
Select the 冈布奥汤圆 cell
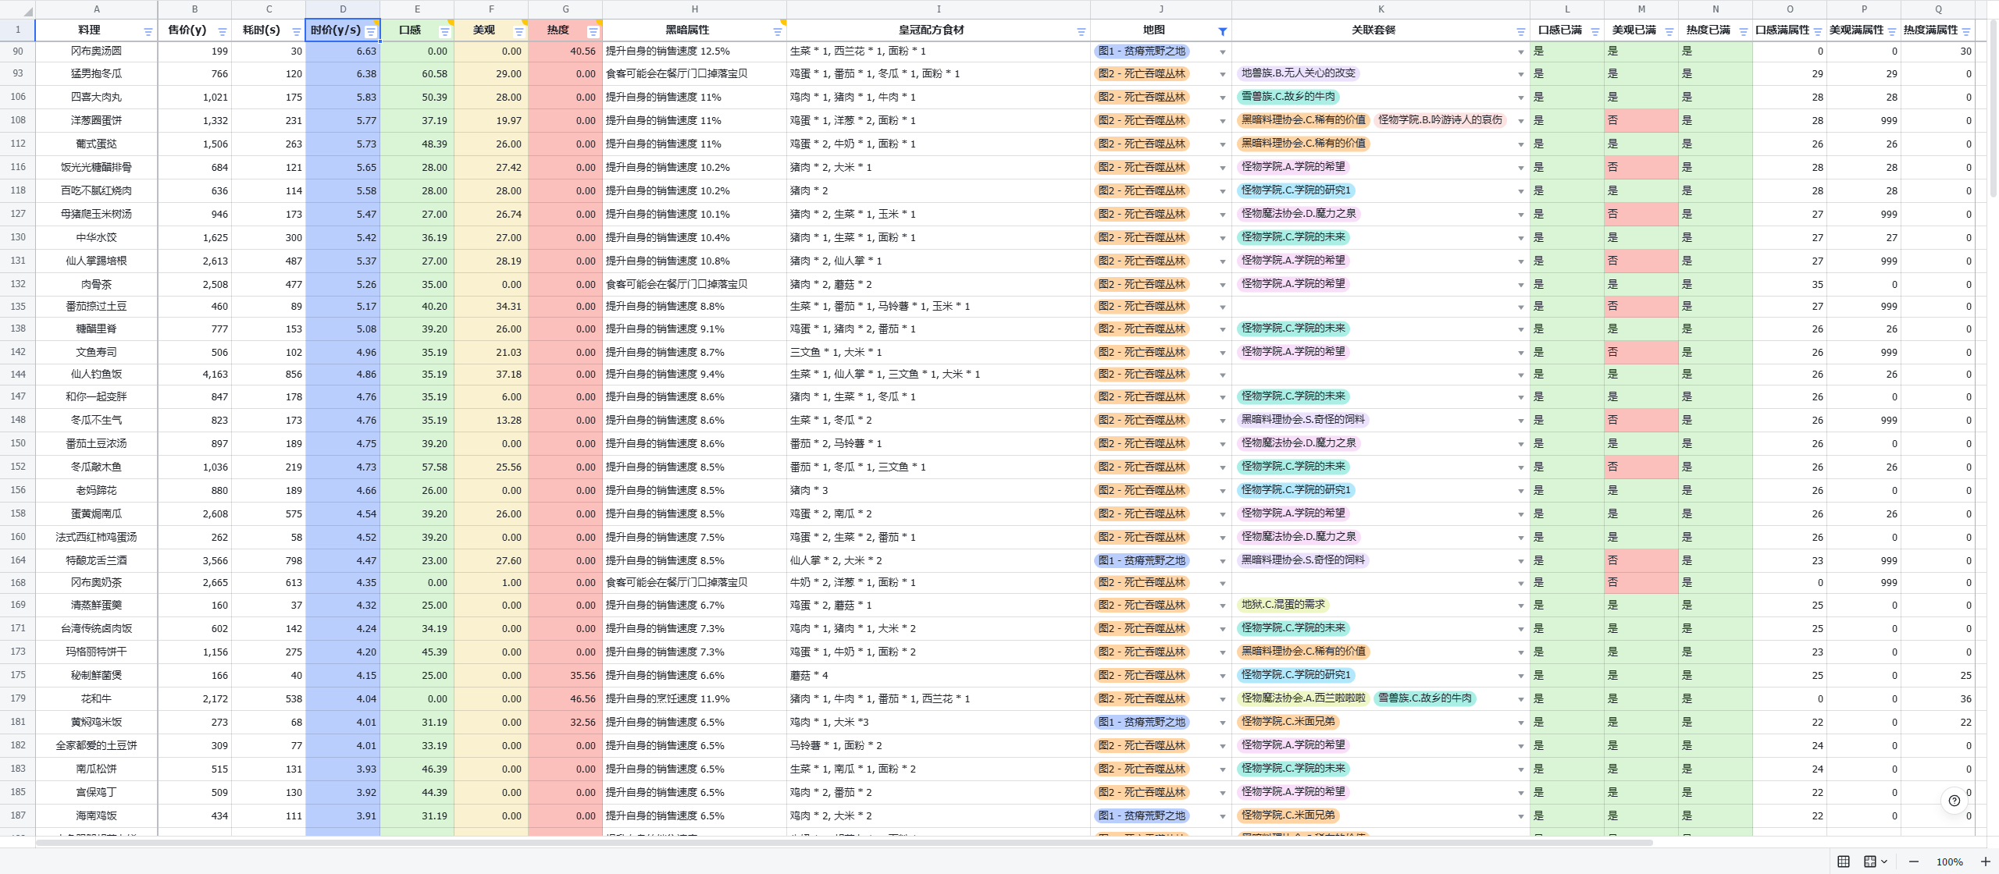(x=97, y=51)
